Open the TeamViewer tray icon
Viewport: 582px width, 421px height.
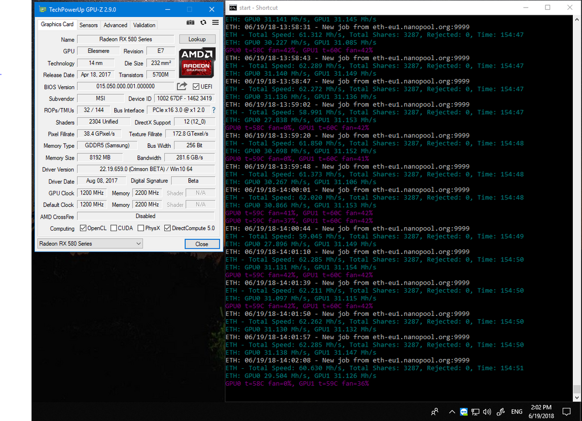pyautogui.click(x=464, y=411)
